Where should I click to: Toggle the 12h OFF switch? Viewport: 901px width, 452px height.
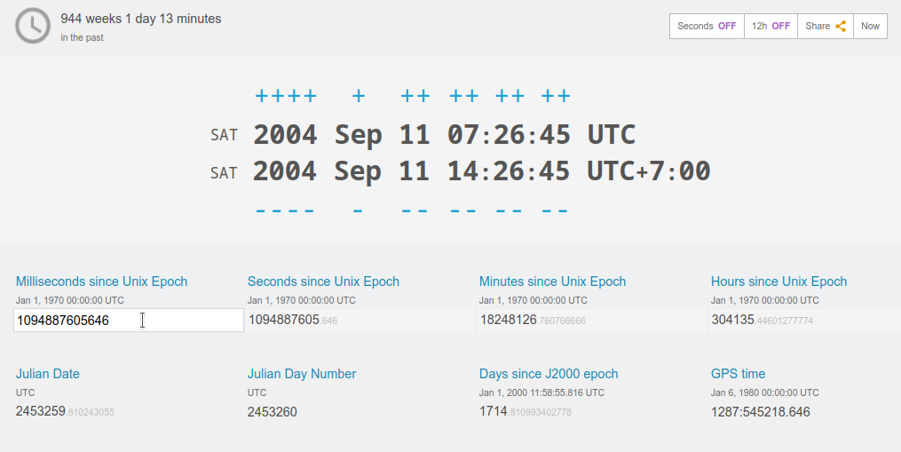771,27
